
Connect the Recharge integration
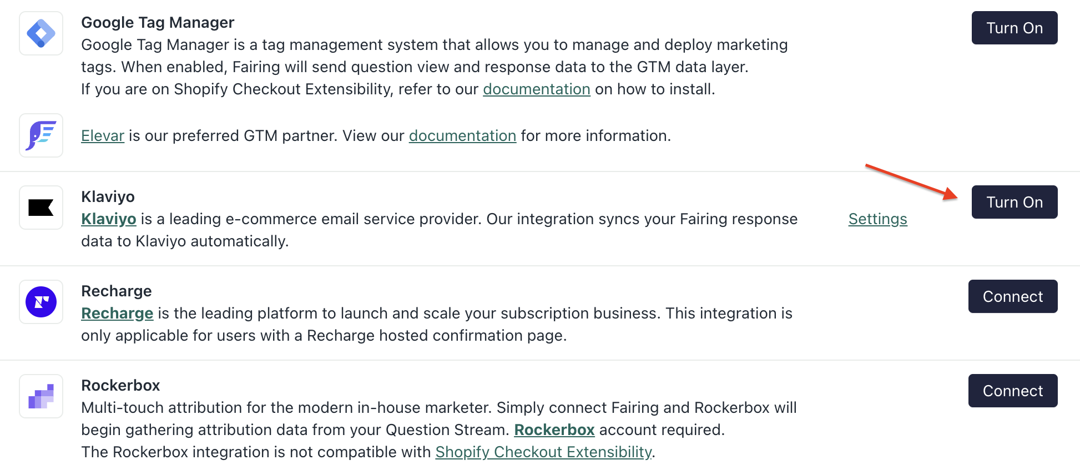pyautogui.click(x=1013, y=296)
